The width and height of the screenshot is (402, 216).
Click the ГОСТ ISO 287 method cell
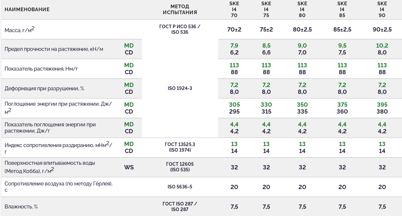tap(180, 206)
